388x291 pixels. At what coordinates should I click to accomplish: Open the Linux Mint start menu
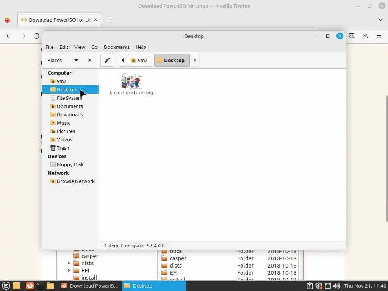(x=6, y=286)
